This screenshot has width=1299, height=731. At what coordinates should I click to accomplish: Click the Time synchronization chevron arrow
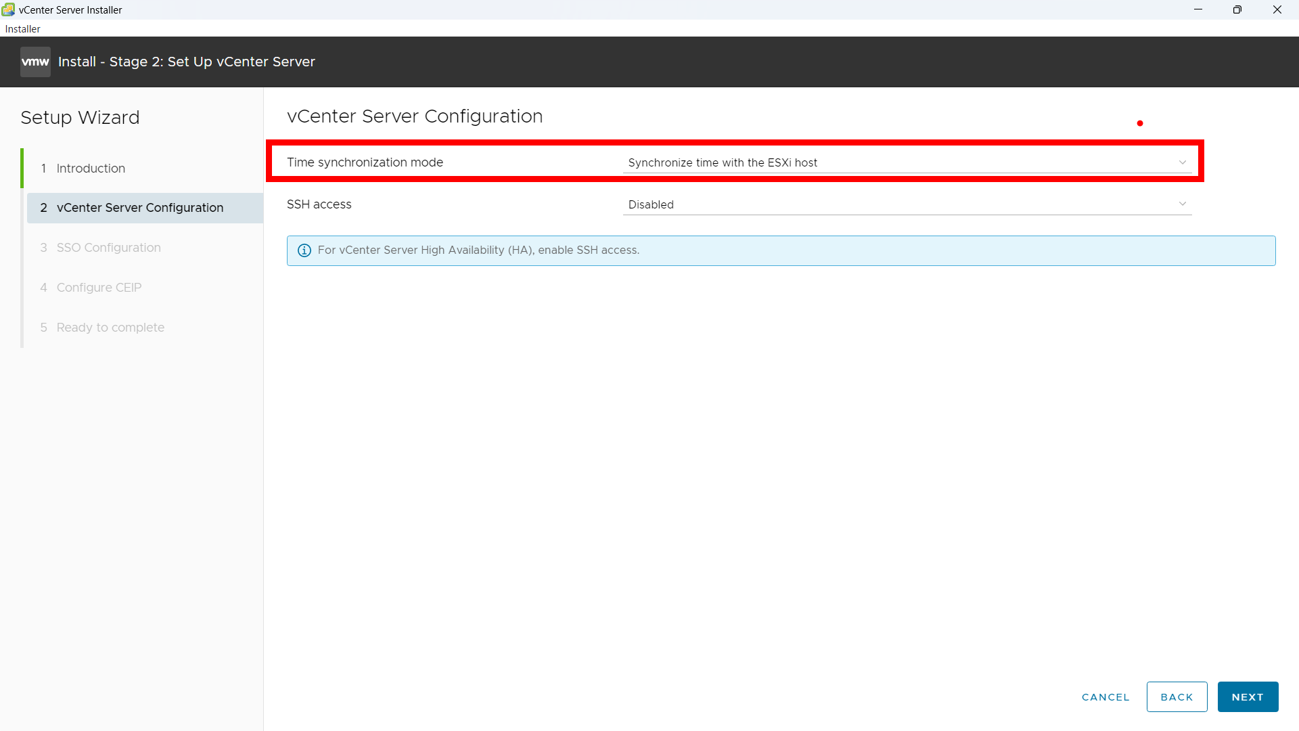(x=1182, y=162)
